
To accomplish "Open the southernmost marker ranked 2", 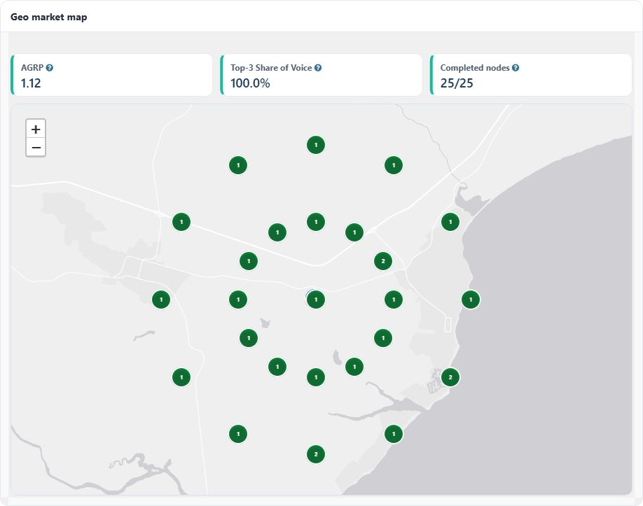I will coord(316,454).
